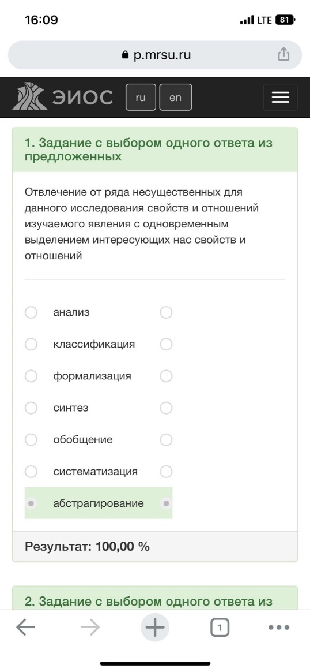The image size is (310, 672).
Task: Select the right radio button beside синтез
Action: pos(166,408)
